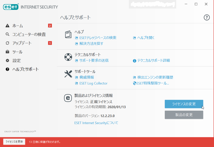The width and height of the screenshot is (214, 147).
Task: Open テクニカルサポート詳細 link
Action: (x=154, y=61)
